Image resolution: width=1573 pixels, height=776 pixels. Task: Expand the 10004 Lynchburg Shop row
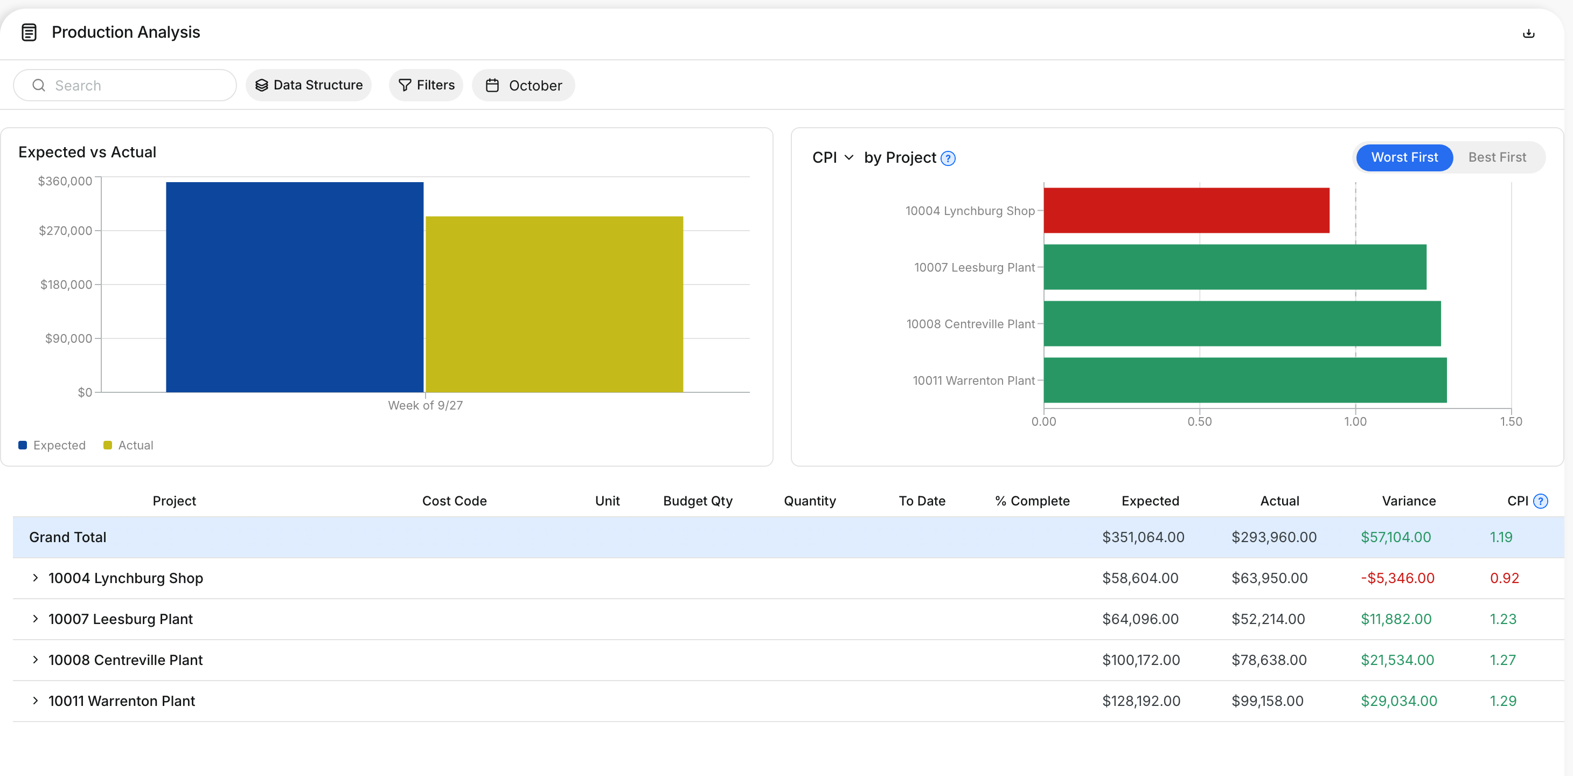click(x=36, y=578)
